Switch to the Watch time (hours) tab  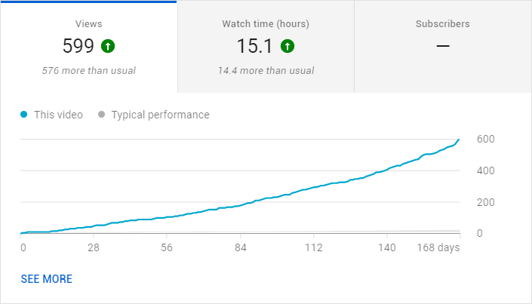tap(266, 47)
